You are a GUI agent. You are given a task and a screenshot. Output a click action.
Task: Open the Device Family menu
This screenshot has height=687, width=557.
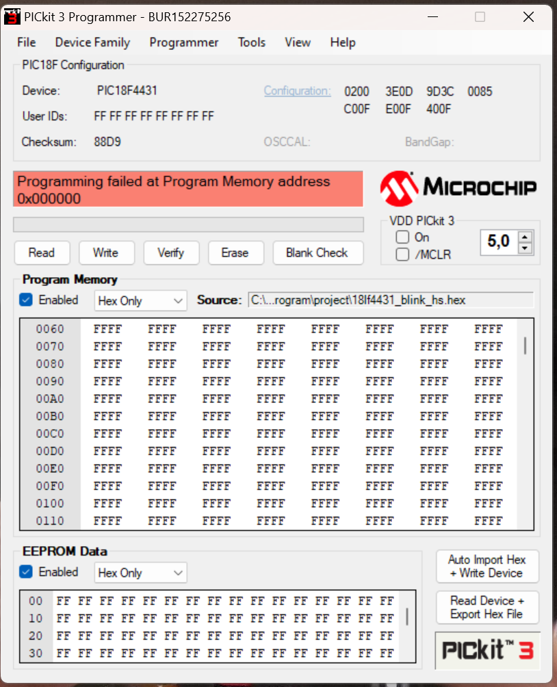(92, 42)
